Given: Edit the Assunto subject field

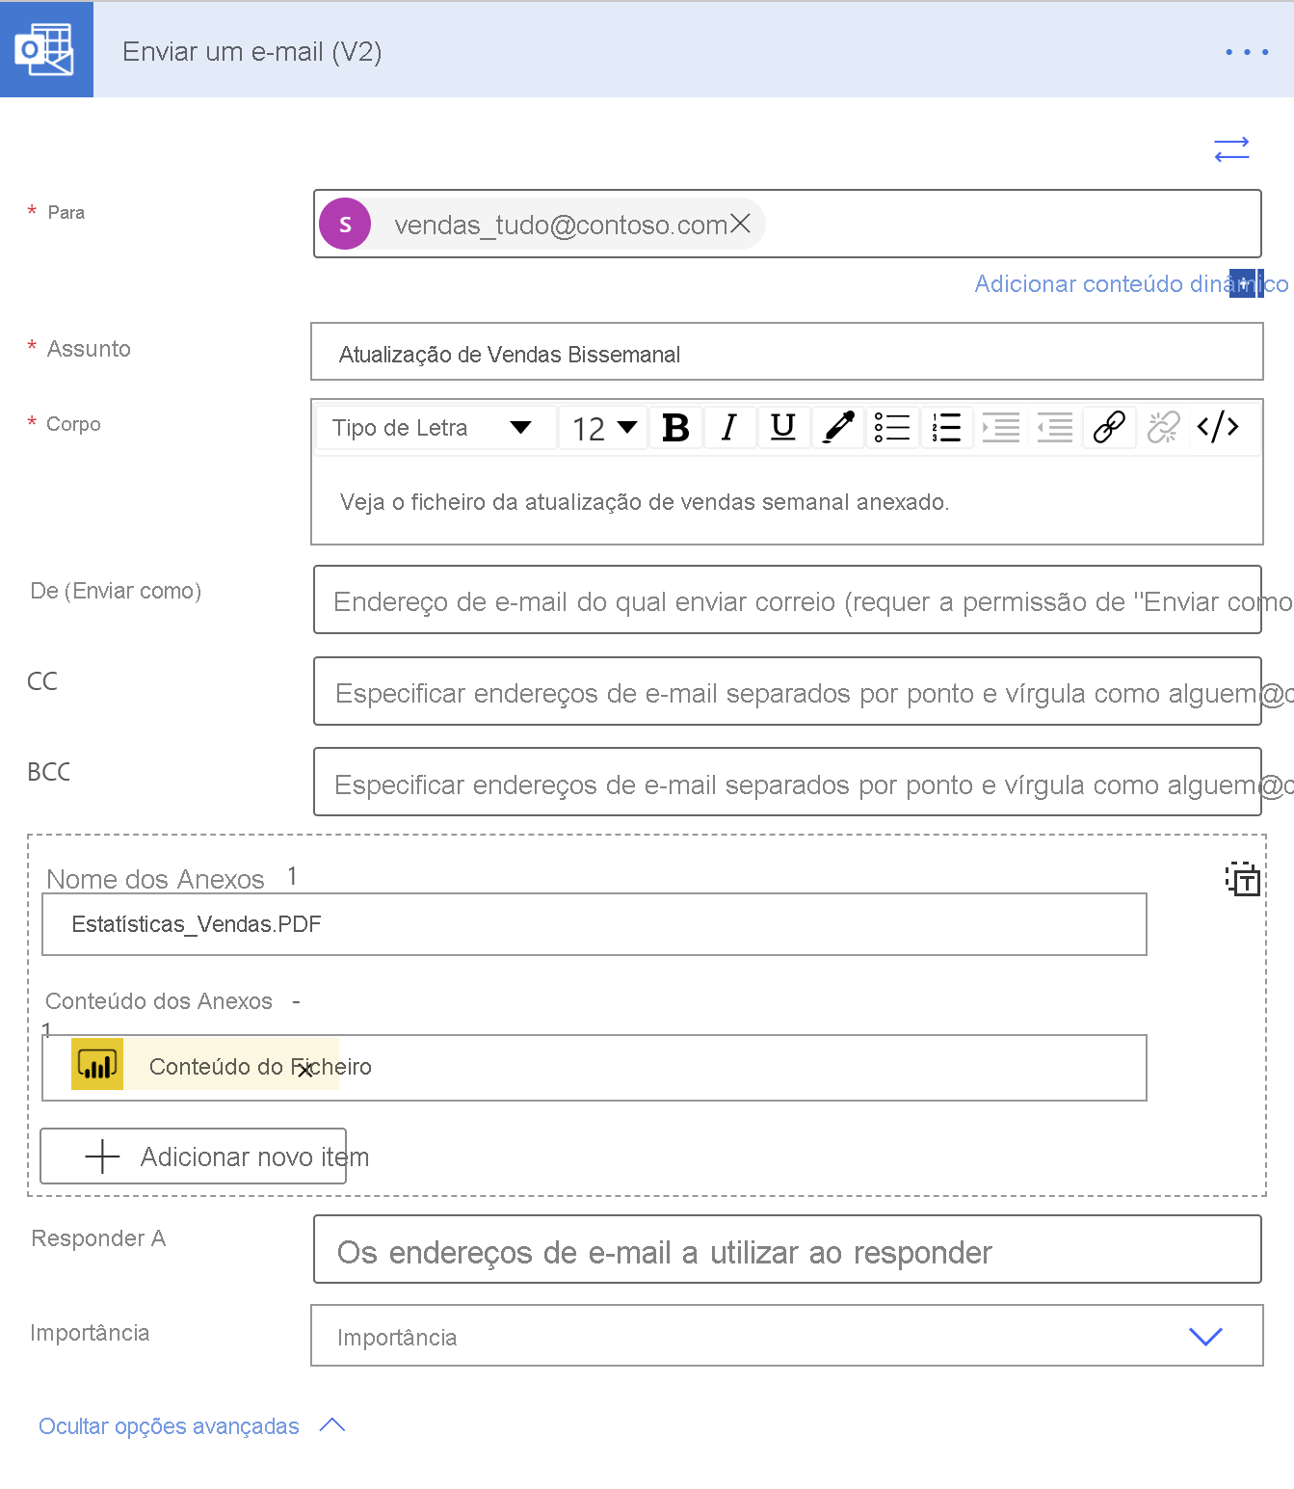Looking at the screenshot, I should pyautogui.click(x=787, y=353).
